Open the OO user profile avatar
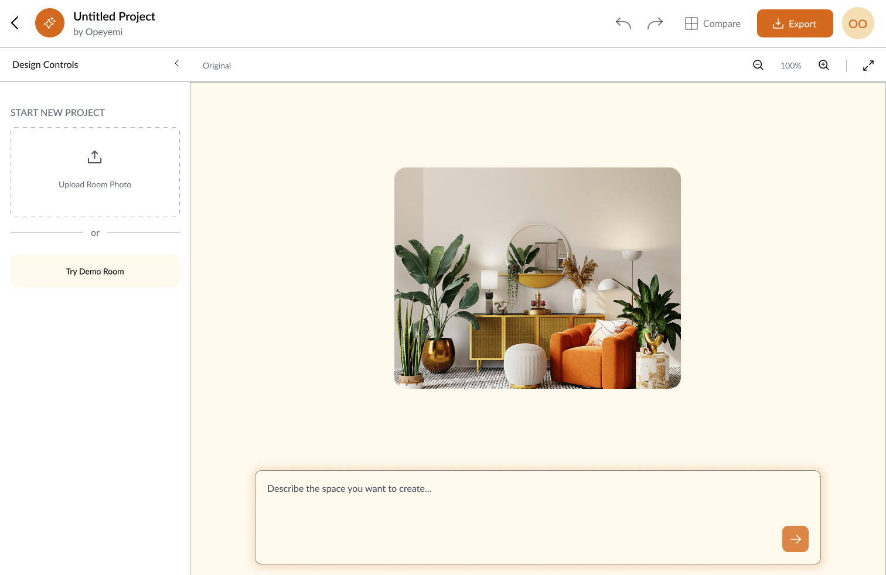This screenshot has width=886, height=575. coord(858,23)
